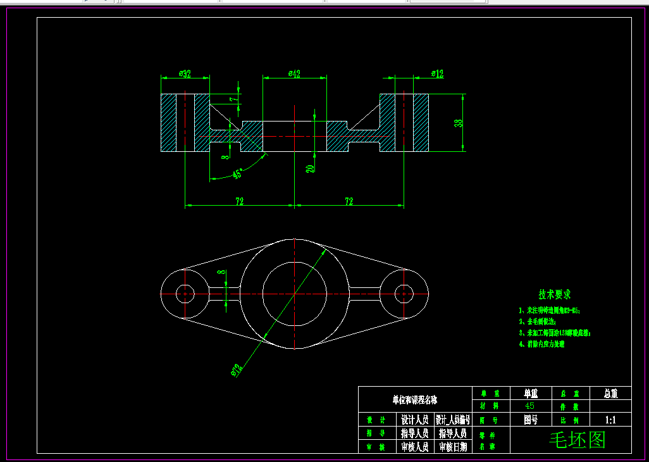Viewport: 649px width, 462px height.
Task: Click the green 件数 label cell
Action: pyautogui.click(x=570, y=406)
